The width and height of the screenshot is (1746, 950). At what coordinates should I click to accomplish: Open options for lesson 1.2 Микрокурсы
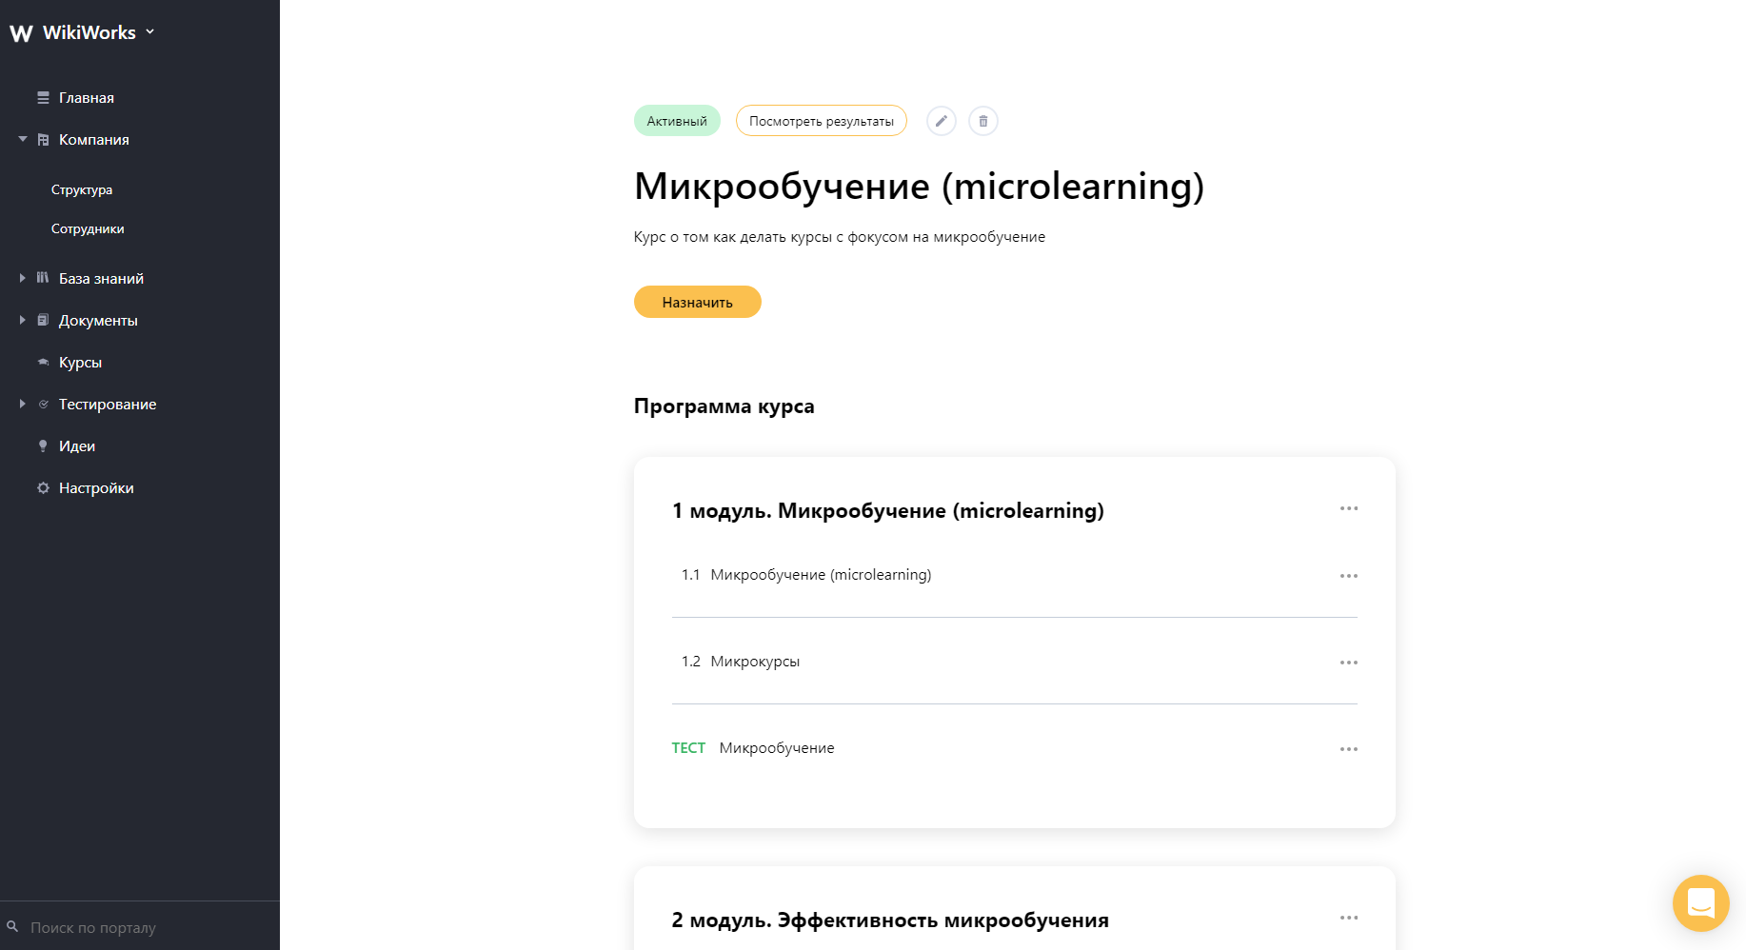(1349, 663)
